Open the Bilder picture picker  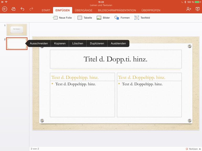pos(103,18)
